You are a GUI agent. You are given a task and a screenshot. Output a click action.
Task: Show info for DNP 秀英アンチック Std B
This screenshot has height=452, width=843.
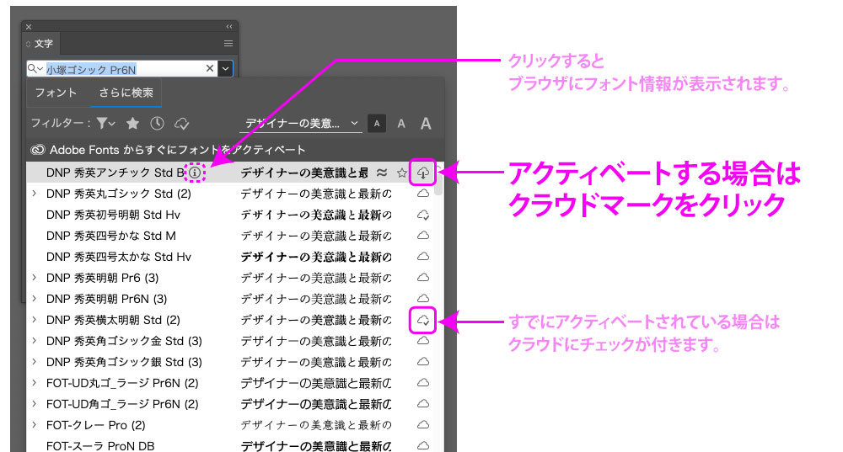(195, 173)
